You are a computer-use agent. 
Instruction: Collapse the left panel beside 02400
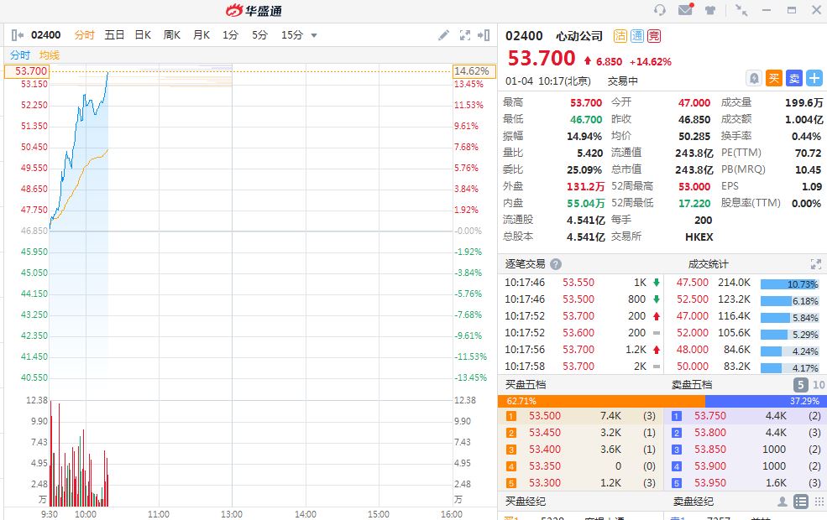point(18,35)
